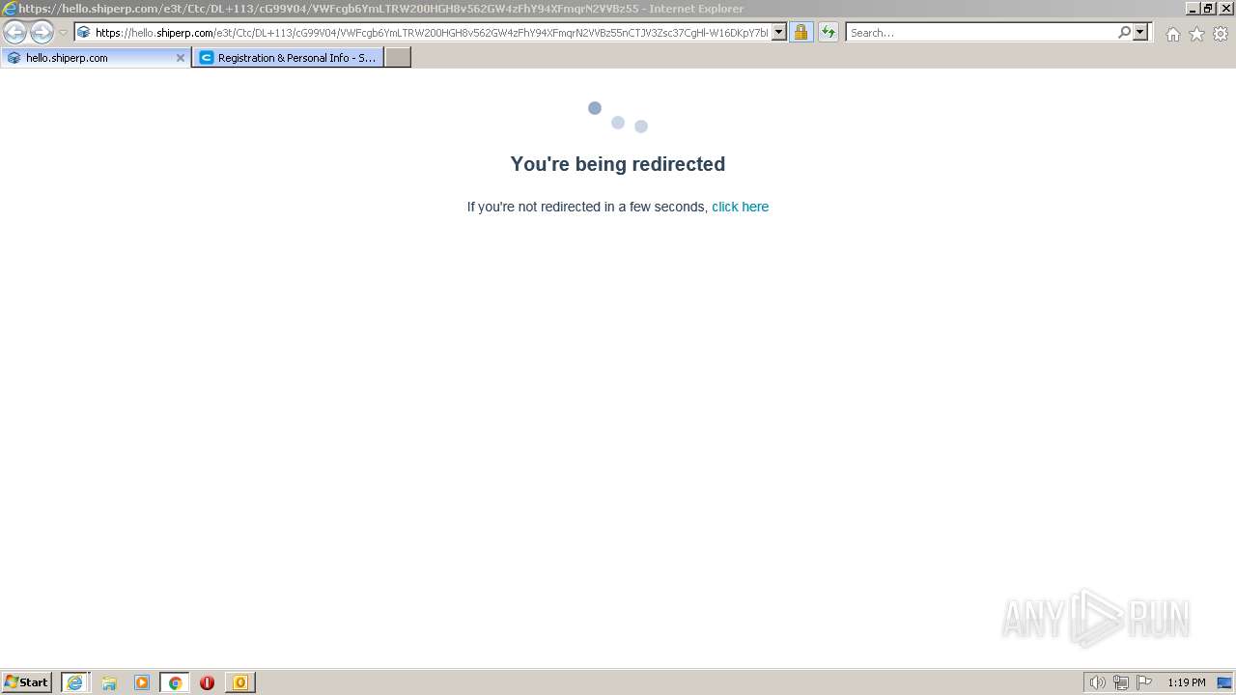Open the Home page icon
Image resolution: width=1236 pixels, height=695 pixels.
coord(1172,34)
